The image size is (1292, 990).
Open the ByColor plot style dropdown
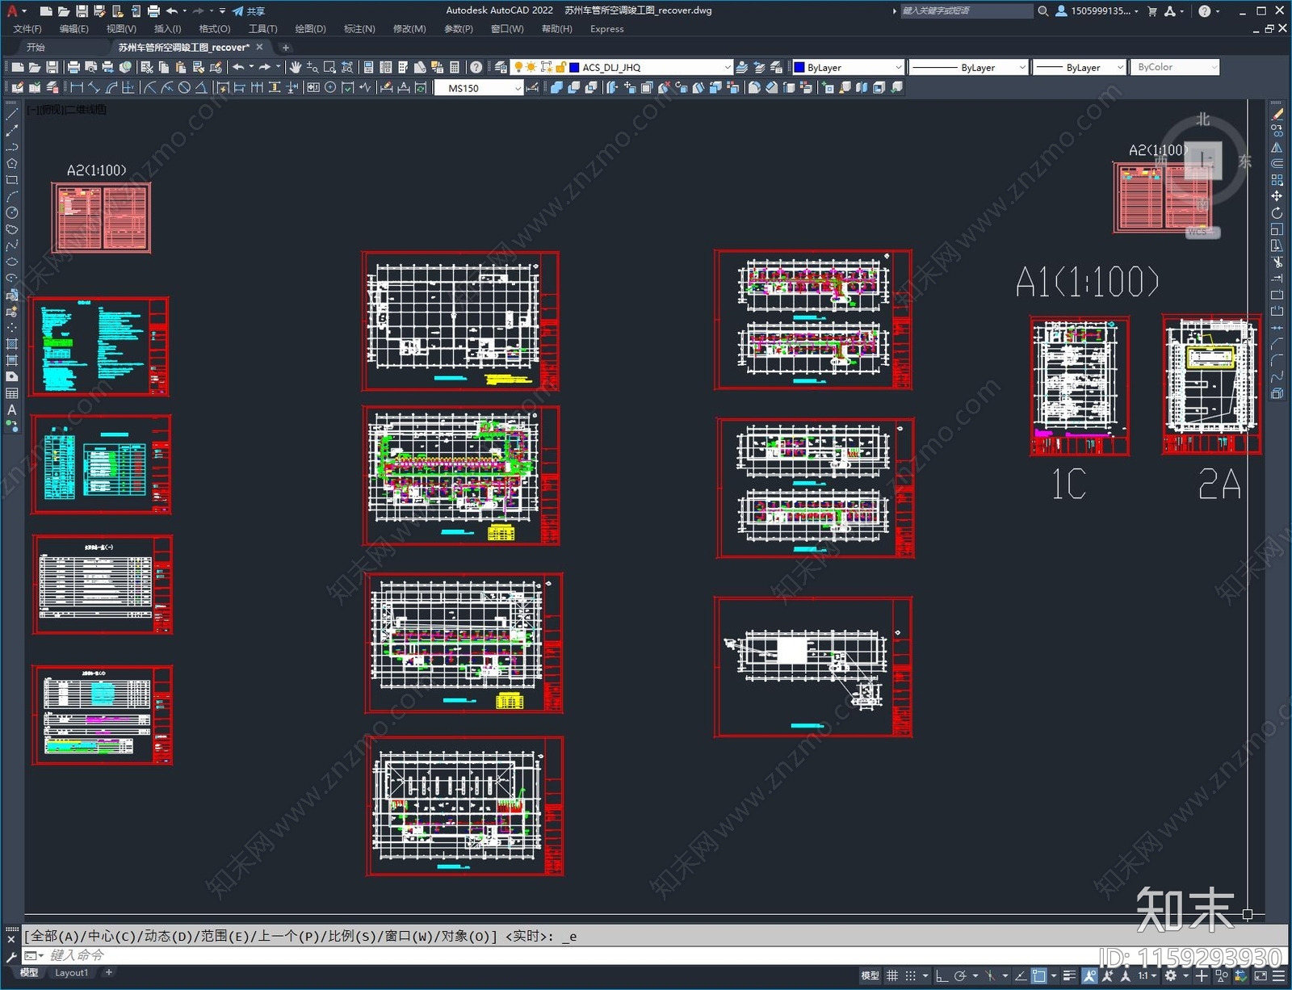coord(1175,67)
